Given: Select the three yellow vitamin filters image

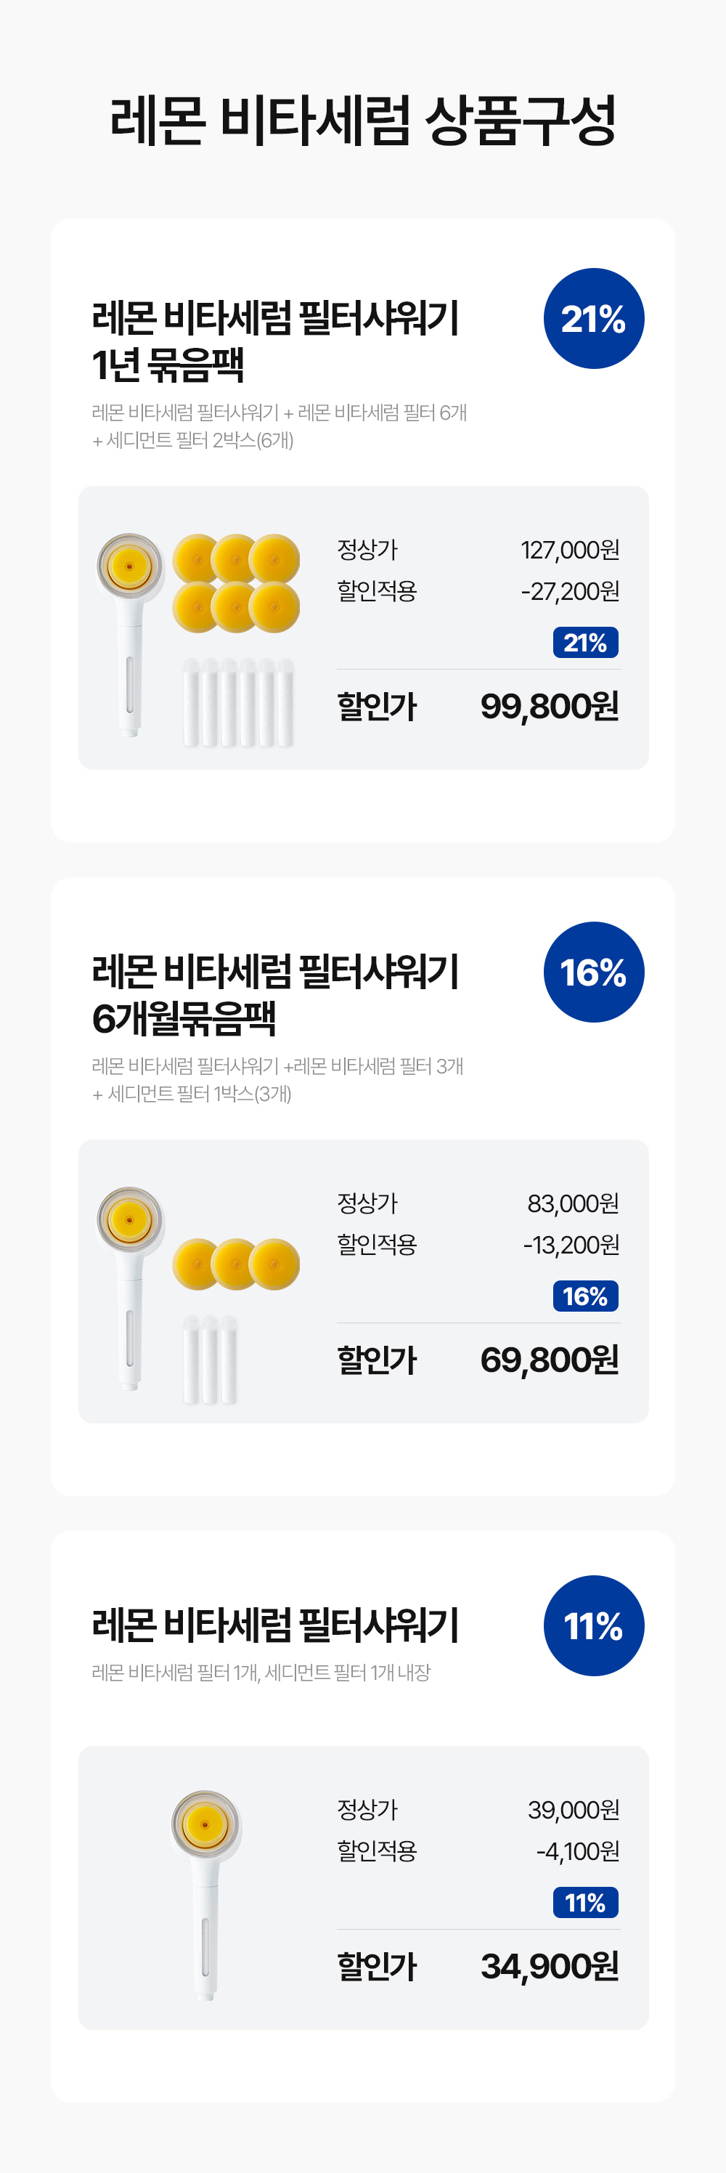Looking at the screenshot, I should pos(236,1264).
